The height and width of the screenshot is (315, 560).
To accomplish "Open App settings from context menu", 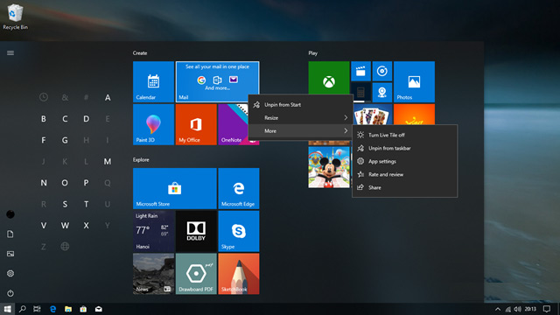I will coord(404,161).
